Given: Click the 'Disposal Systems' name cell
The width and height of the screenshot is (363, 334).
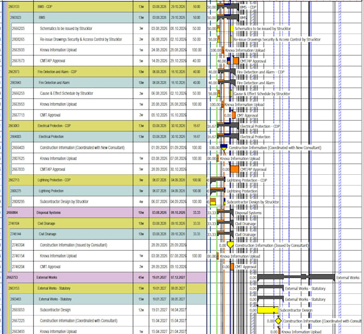Looking at the screenshot, I should 83,213.
